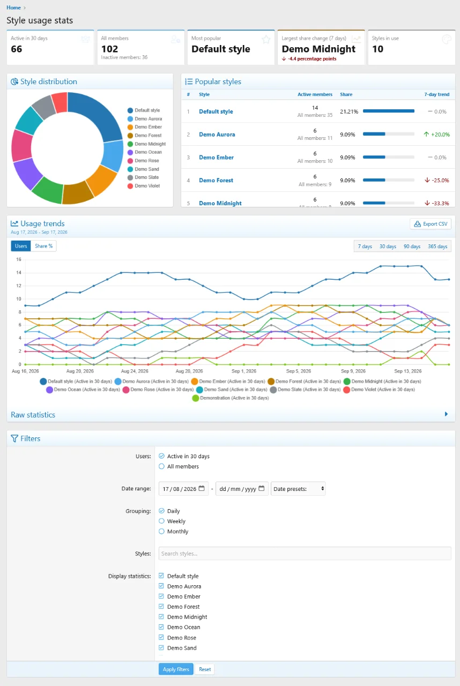This screenshot has height=686, width=460.
Task: Click the palette icon on Styles in use card
Action: (x=446, y=39)
